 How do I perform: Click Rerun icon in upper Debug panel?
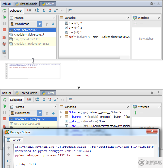tap(4, 11)
